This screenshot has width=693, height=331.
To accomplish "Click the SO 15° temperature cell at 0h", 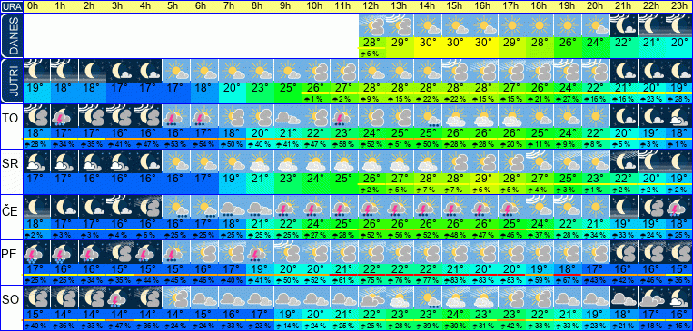I will coord(36,314).
